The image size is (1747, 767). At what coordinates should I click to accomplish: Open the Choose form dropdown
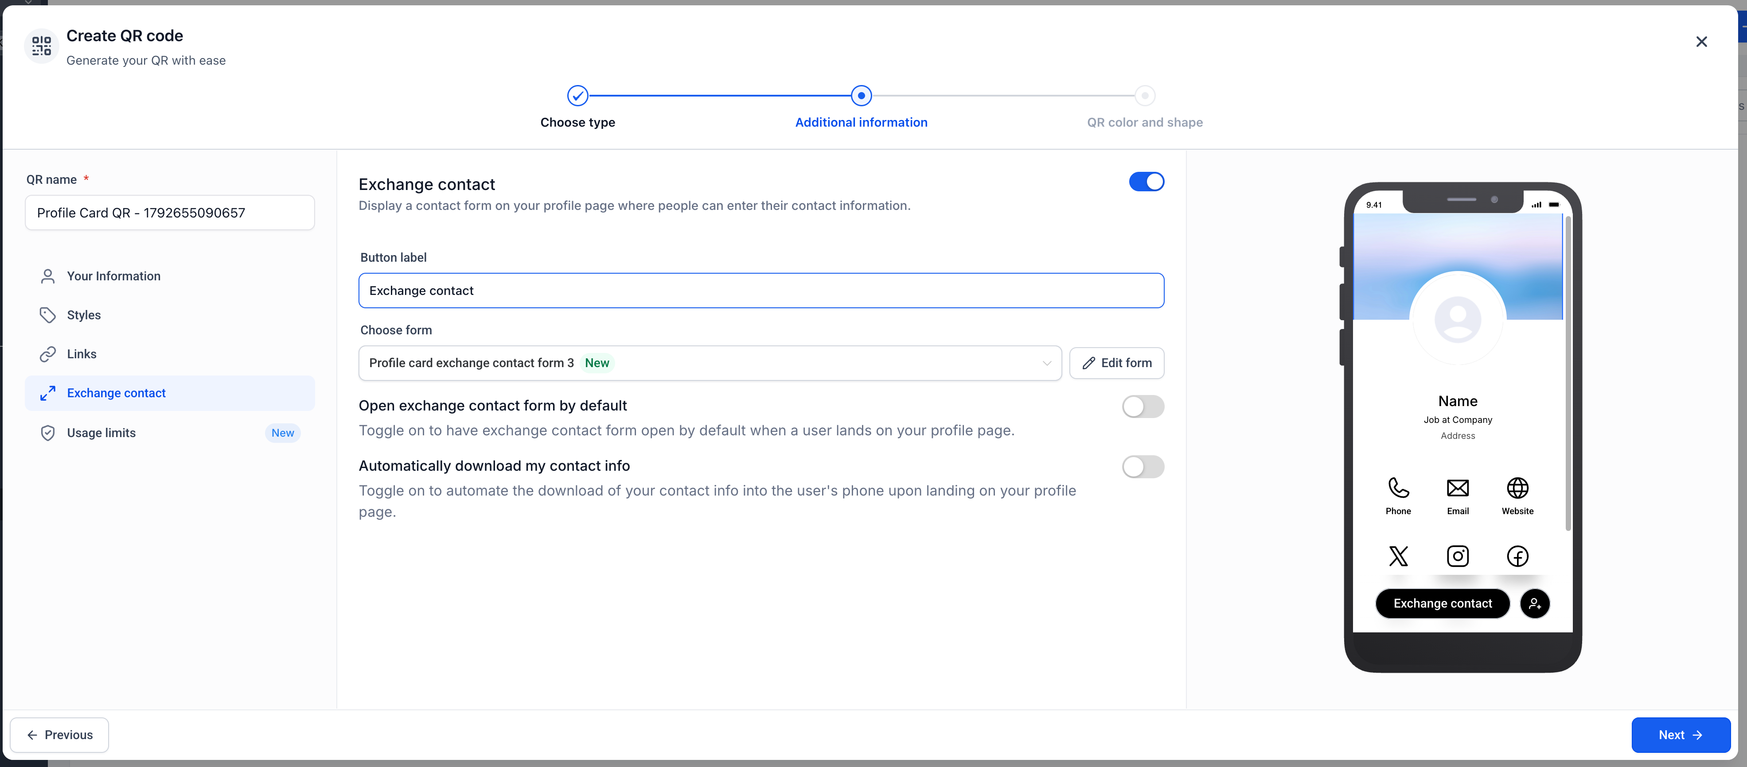pyautogui.click(x=710, y=363)
